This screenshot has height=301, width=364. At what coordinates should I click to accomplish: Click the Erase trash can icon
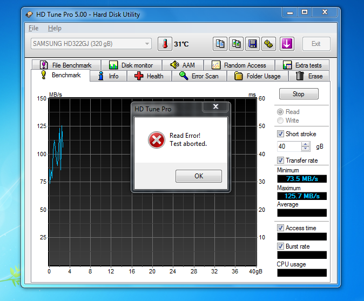[x=300, y=76]
